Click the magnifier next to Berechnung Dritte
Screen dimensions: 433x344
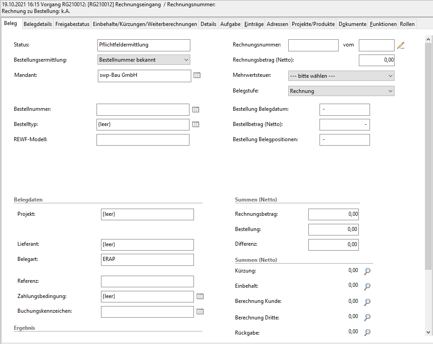click(x=367, y=317)
